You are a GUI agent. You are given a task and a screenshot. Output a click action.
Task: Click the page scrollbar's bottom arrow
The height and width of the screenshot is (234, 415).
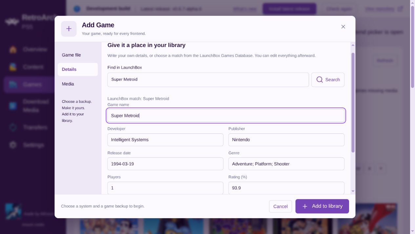tap(412, 231)
